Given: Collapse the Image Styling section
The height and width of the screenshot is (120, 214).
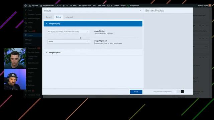Looking at the screenshot, I should tap(93, 24).
